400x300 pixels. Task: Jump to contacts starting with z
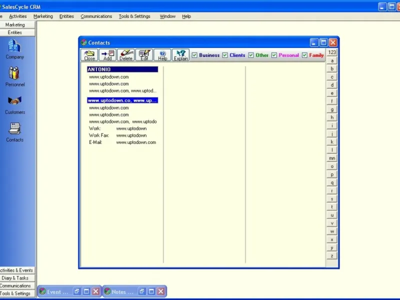tap(332, 256)
